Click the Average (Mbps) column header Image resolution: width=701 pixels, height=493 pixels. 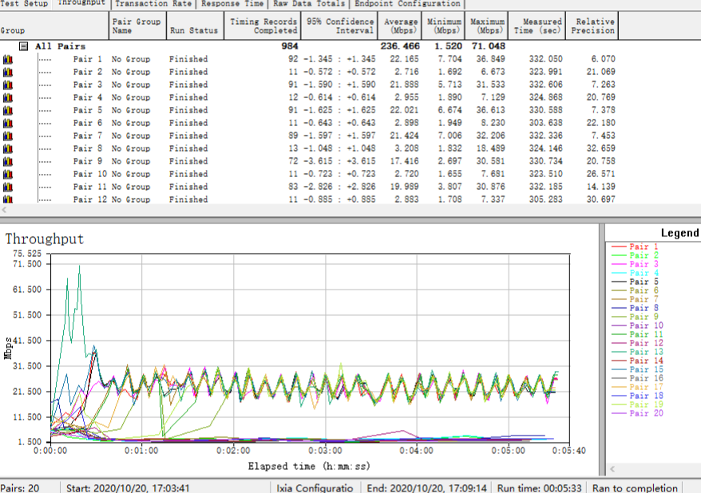click(x=400, y=26)
